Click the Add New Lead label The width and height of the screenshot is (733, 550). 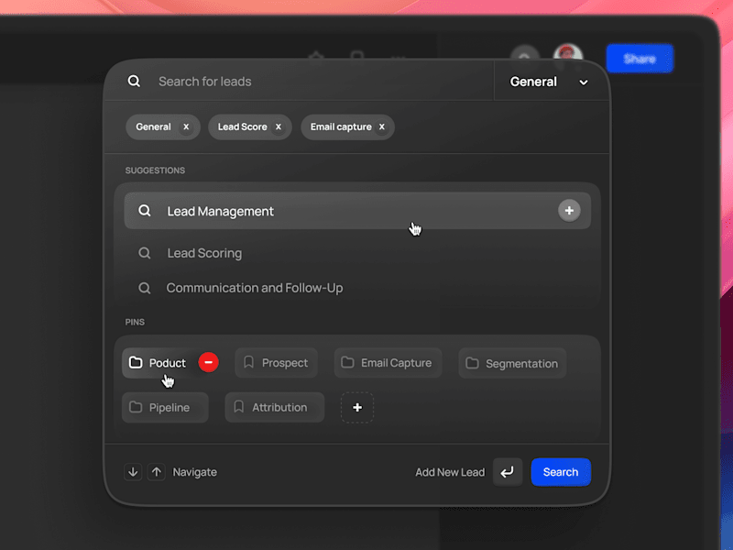(450, 472)
